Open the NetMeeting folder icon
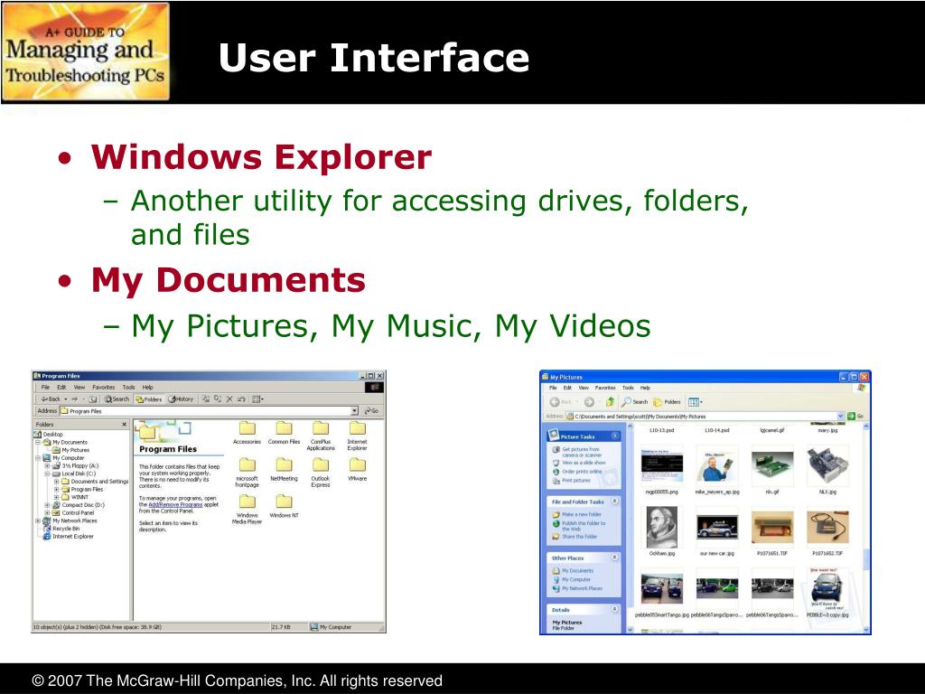The height and width of the screenshot is (694, 925). point(284,465)
